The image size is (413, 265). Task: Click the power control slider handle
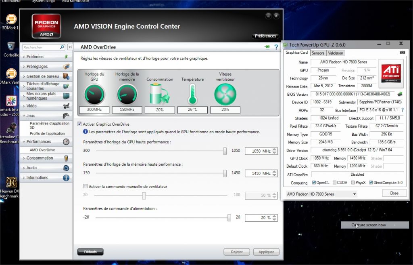pos(229,217)
